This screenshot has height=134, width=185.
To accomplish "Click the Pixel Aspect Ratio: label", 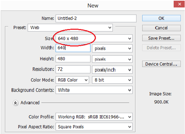I will coord(36,127).
